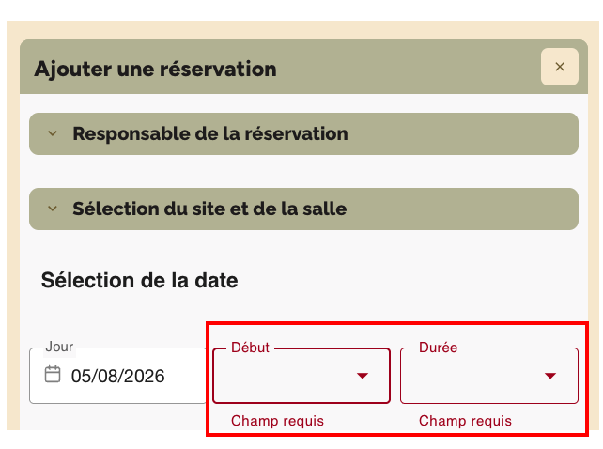Screen dimensions: 603x449
Task: Click the Sélection de la date heading
Action: click(140, 280)
